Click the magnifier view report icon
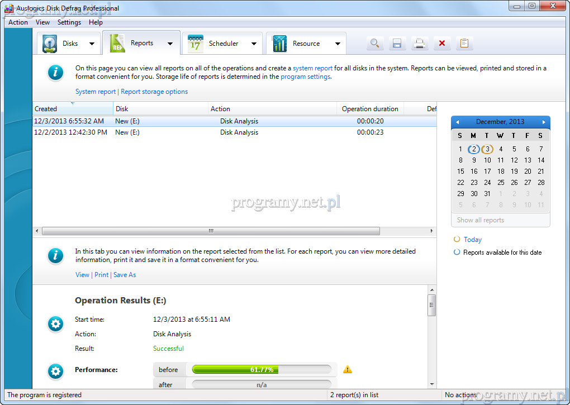Image resolution: width=570 pixels, height=405 pixels. [x=374, y=44]
